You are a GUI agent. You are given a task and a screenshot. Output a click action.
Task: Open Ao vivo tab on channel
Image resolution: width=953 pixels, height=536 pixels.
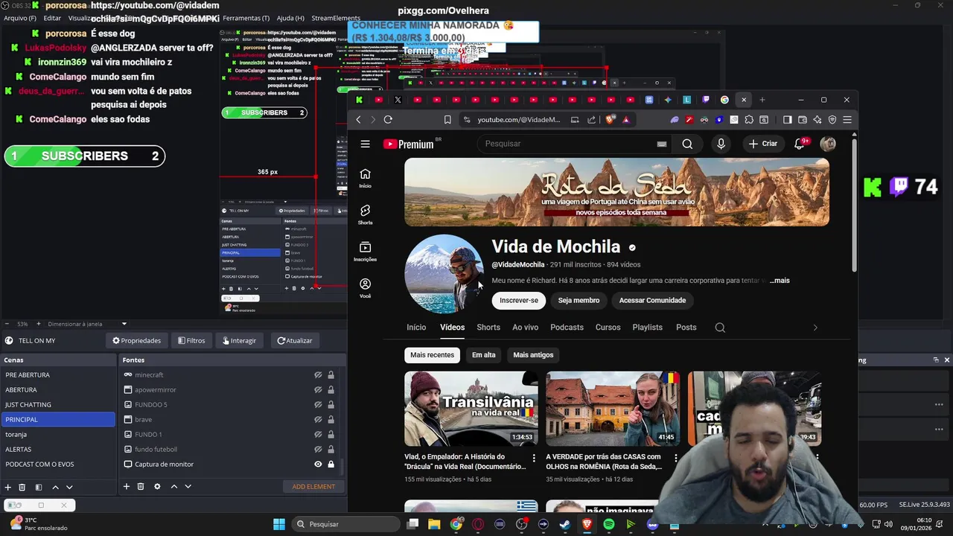point(525,328)
